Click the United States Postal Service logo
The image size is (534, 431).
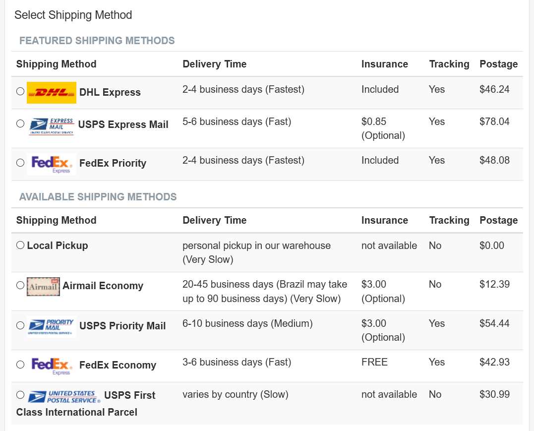click(x=64, y=397)
